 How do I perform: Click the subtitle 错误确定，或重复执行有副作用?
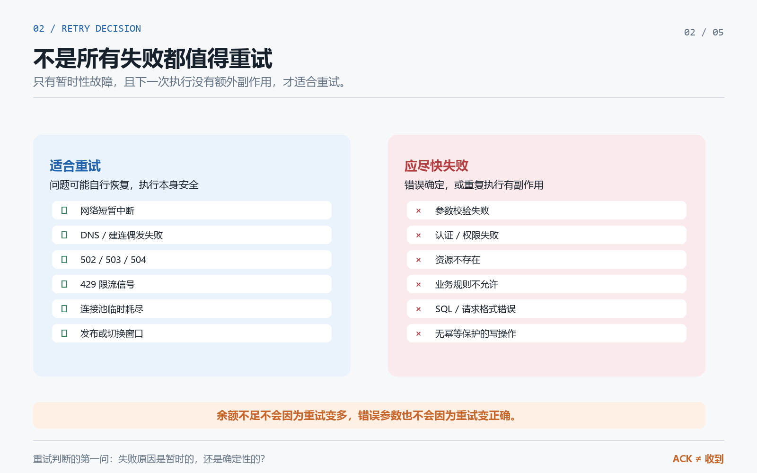[474, 185]
